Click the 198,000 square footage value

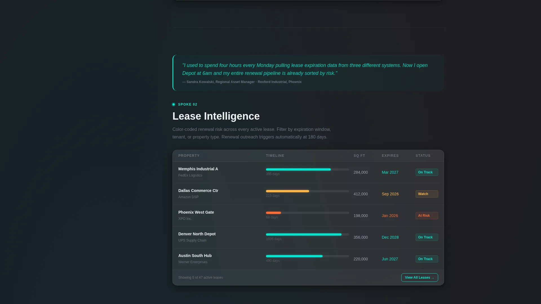coord(361,216)
